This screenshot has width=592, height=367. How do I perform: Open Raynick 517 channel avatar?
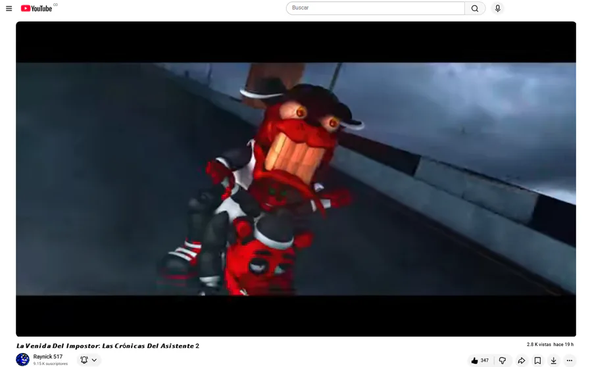tap(22, 360)
